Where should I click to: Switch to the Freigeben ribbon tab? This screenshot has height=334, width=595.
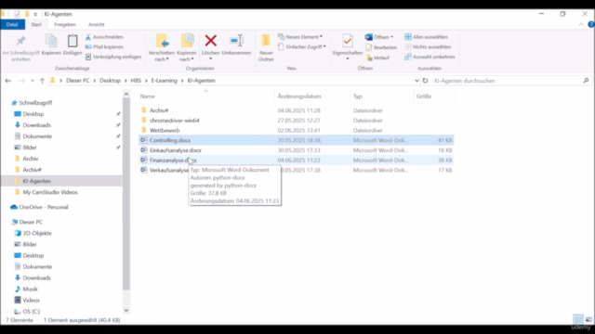point(65,24)
